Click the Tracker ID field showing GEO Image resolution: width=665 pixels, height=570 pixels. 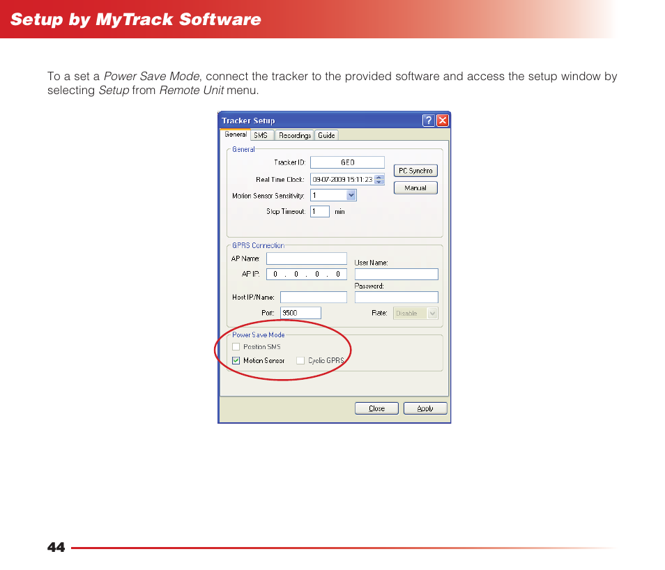click(347, 162)
